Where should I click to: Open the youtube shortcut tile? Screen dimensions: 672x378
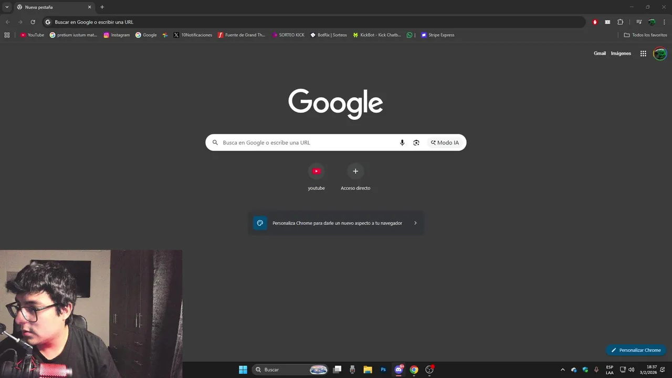pos(316,177)
